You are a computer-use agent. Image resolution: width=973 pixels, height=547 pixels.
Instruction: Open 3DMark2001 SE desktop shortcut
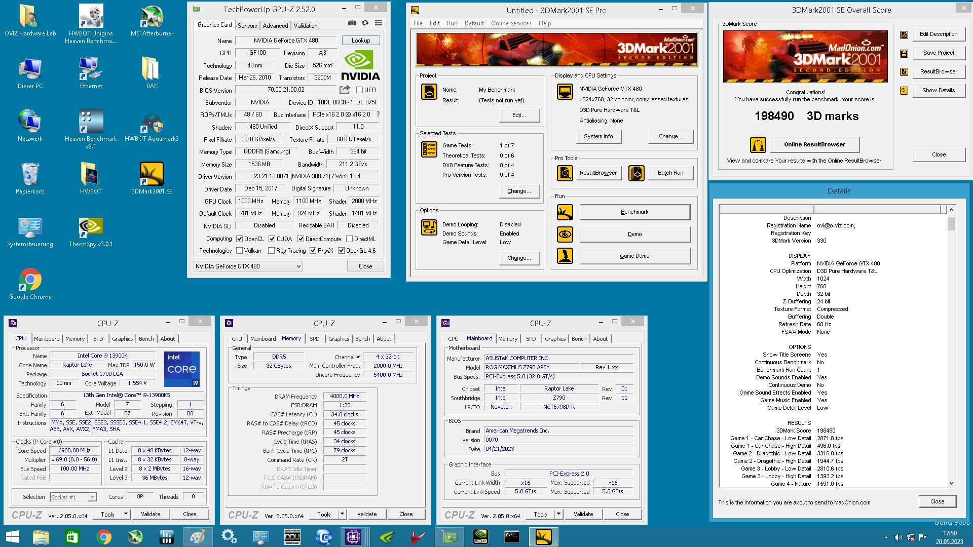152,179
